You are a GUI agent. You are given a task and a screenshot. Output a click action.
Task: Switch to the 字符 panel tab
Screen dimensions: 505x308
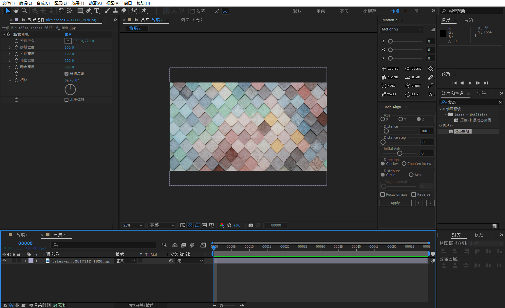point(481,94)
